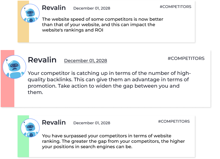Open the website speed competitor card
The width and height of the screenshot is (220, 159).
pos(106,21)
